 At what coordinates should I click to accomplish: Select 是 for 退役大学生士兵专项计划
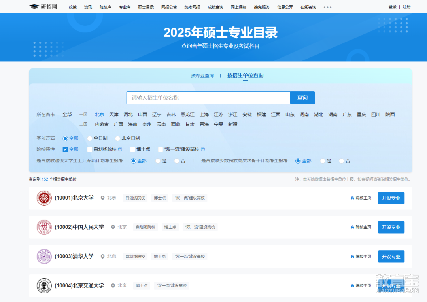tap(158, 161)
